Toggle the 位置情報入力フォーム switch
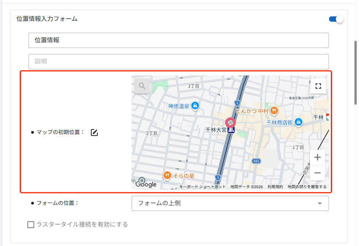Viewport: 359px width, 246px height. (336, 19)
